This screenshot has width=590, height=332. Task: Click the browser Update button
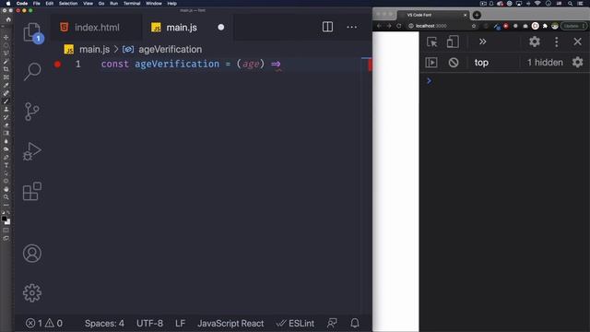pyautogui.click(x=573, y=26)
